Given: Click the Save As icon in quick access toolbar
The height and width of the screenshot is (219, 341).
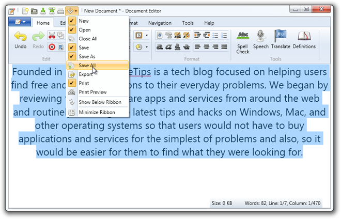Looking at the screenshot, I should pyautogui.click(x=52, y=11).
